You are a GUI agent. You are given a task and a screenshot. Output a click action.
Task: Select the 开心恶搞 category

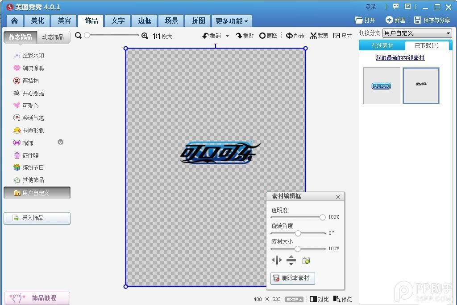pos(29,93)
